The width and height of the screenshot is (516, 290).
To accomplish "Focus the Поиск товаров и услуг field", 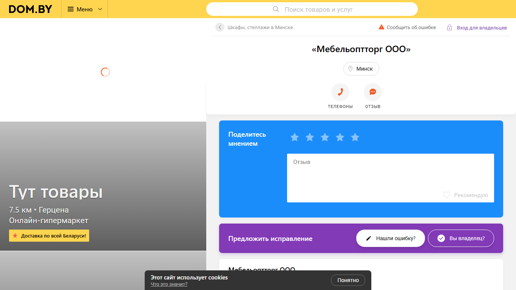I will tap(312, 9).
